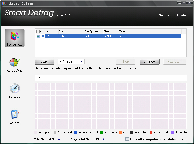Viewport: 194px width, 144px height.
Task: Uncheck the C:\ volume checkbox
Action: point(38,36)
